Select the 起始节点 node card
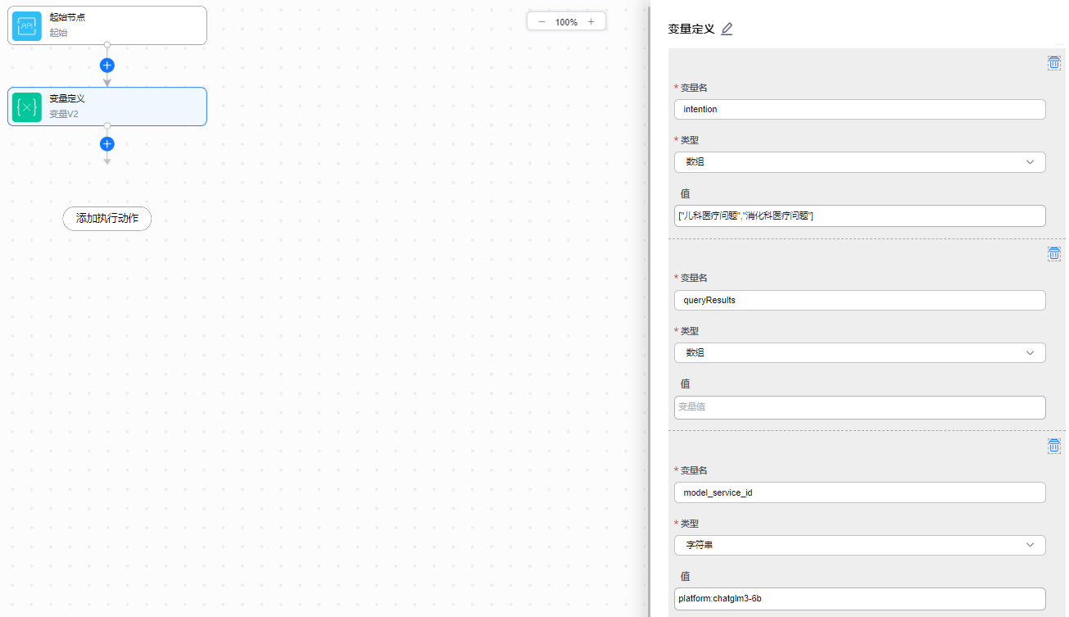Viewport: 1069px width, 617px height. 123,25
